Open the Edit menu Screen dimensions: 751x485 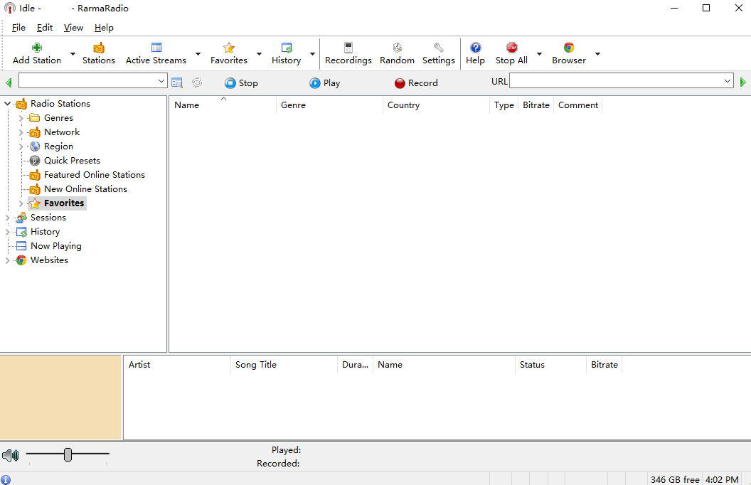click(x=45, y=27)
